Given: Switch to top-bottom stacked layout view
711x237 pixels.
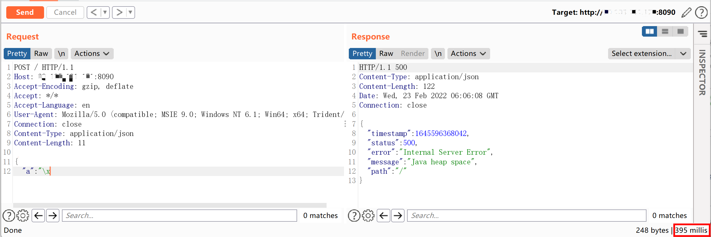Looking at the screenshot, I should pos(665,32).
